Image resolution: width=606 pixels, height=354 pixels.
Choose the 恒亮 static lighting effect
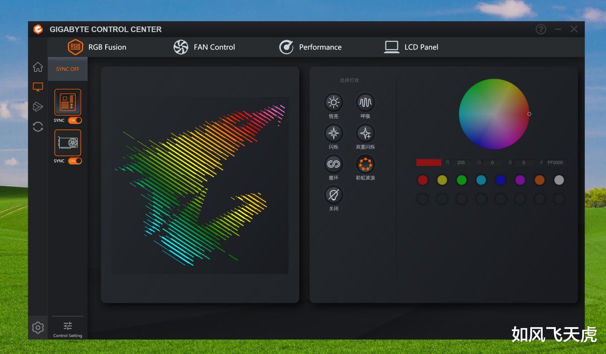click(334, 103)
